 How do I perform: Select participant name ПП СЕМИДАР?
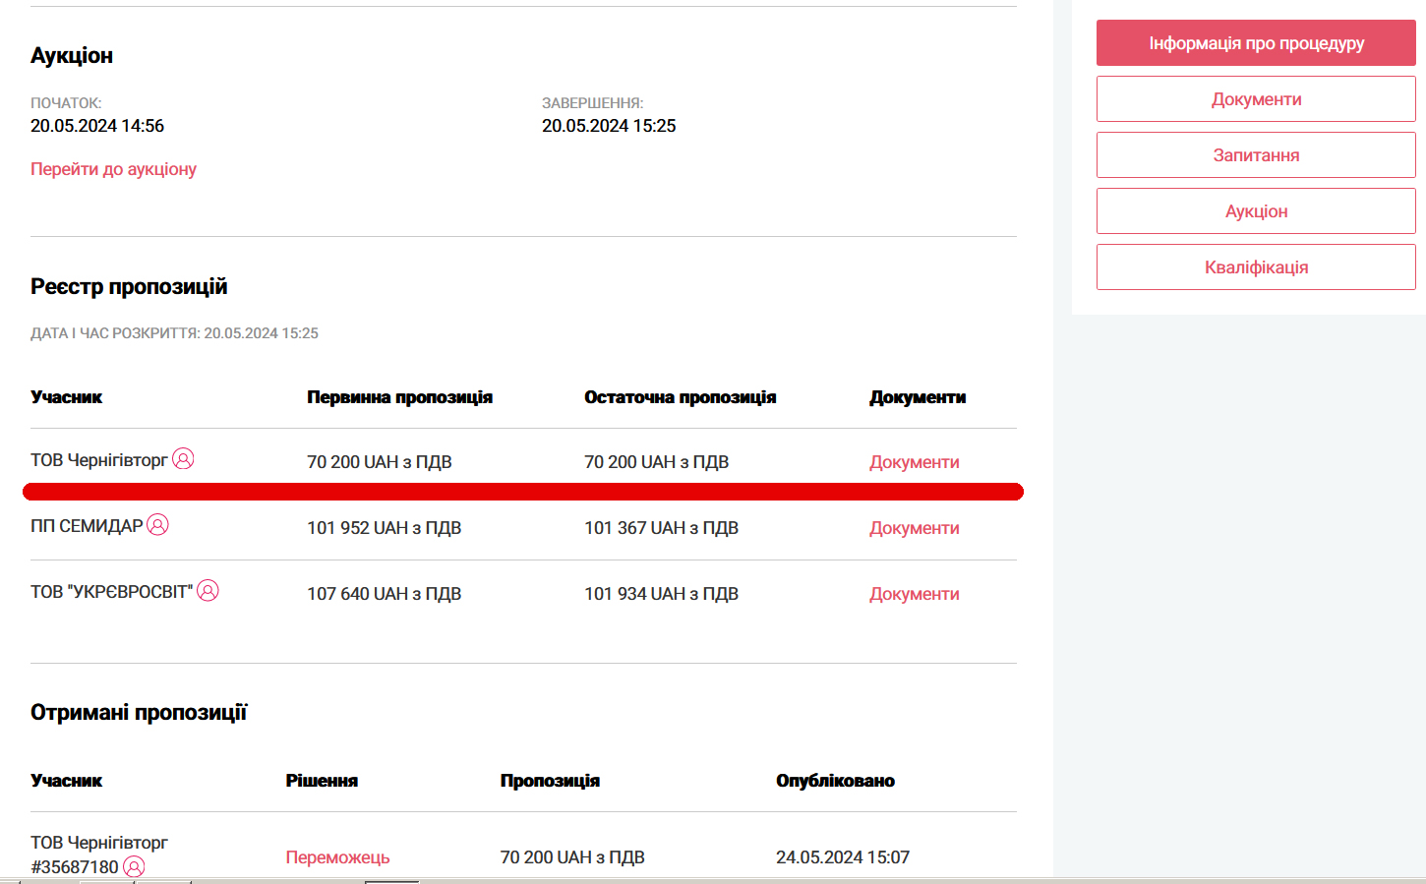[x=87, y=526]
